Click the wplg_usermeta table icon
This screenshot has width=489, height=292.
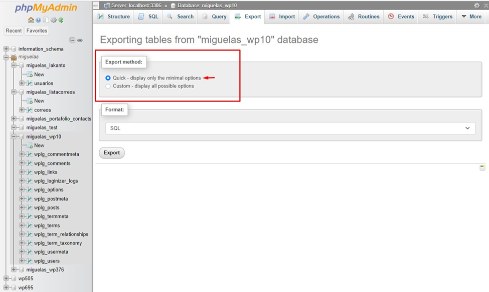coord(30,252)
